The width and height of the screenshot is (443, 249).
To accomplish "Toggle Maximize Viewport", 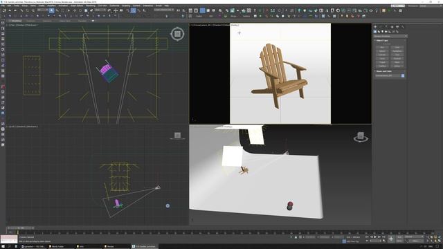I will click(x=440, y=241).
